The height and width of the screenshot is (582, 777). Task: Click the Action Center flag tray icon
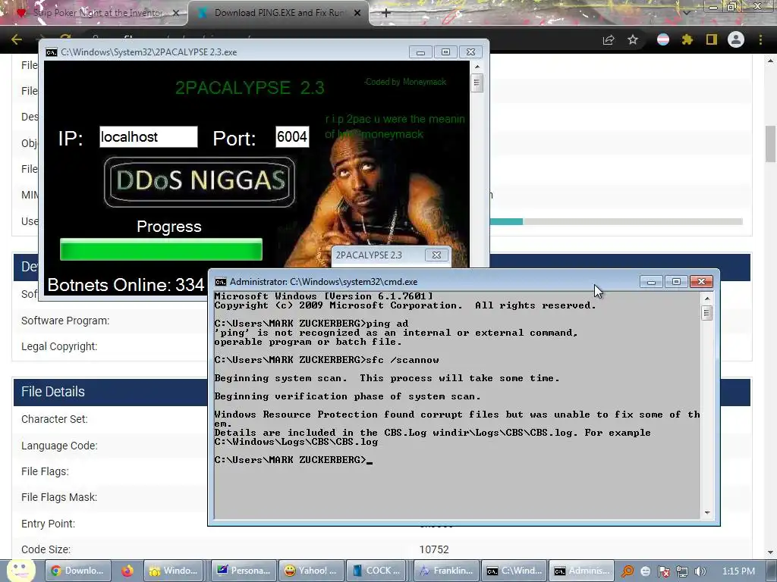[x=663, y=571]
